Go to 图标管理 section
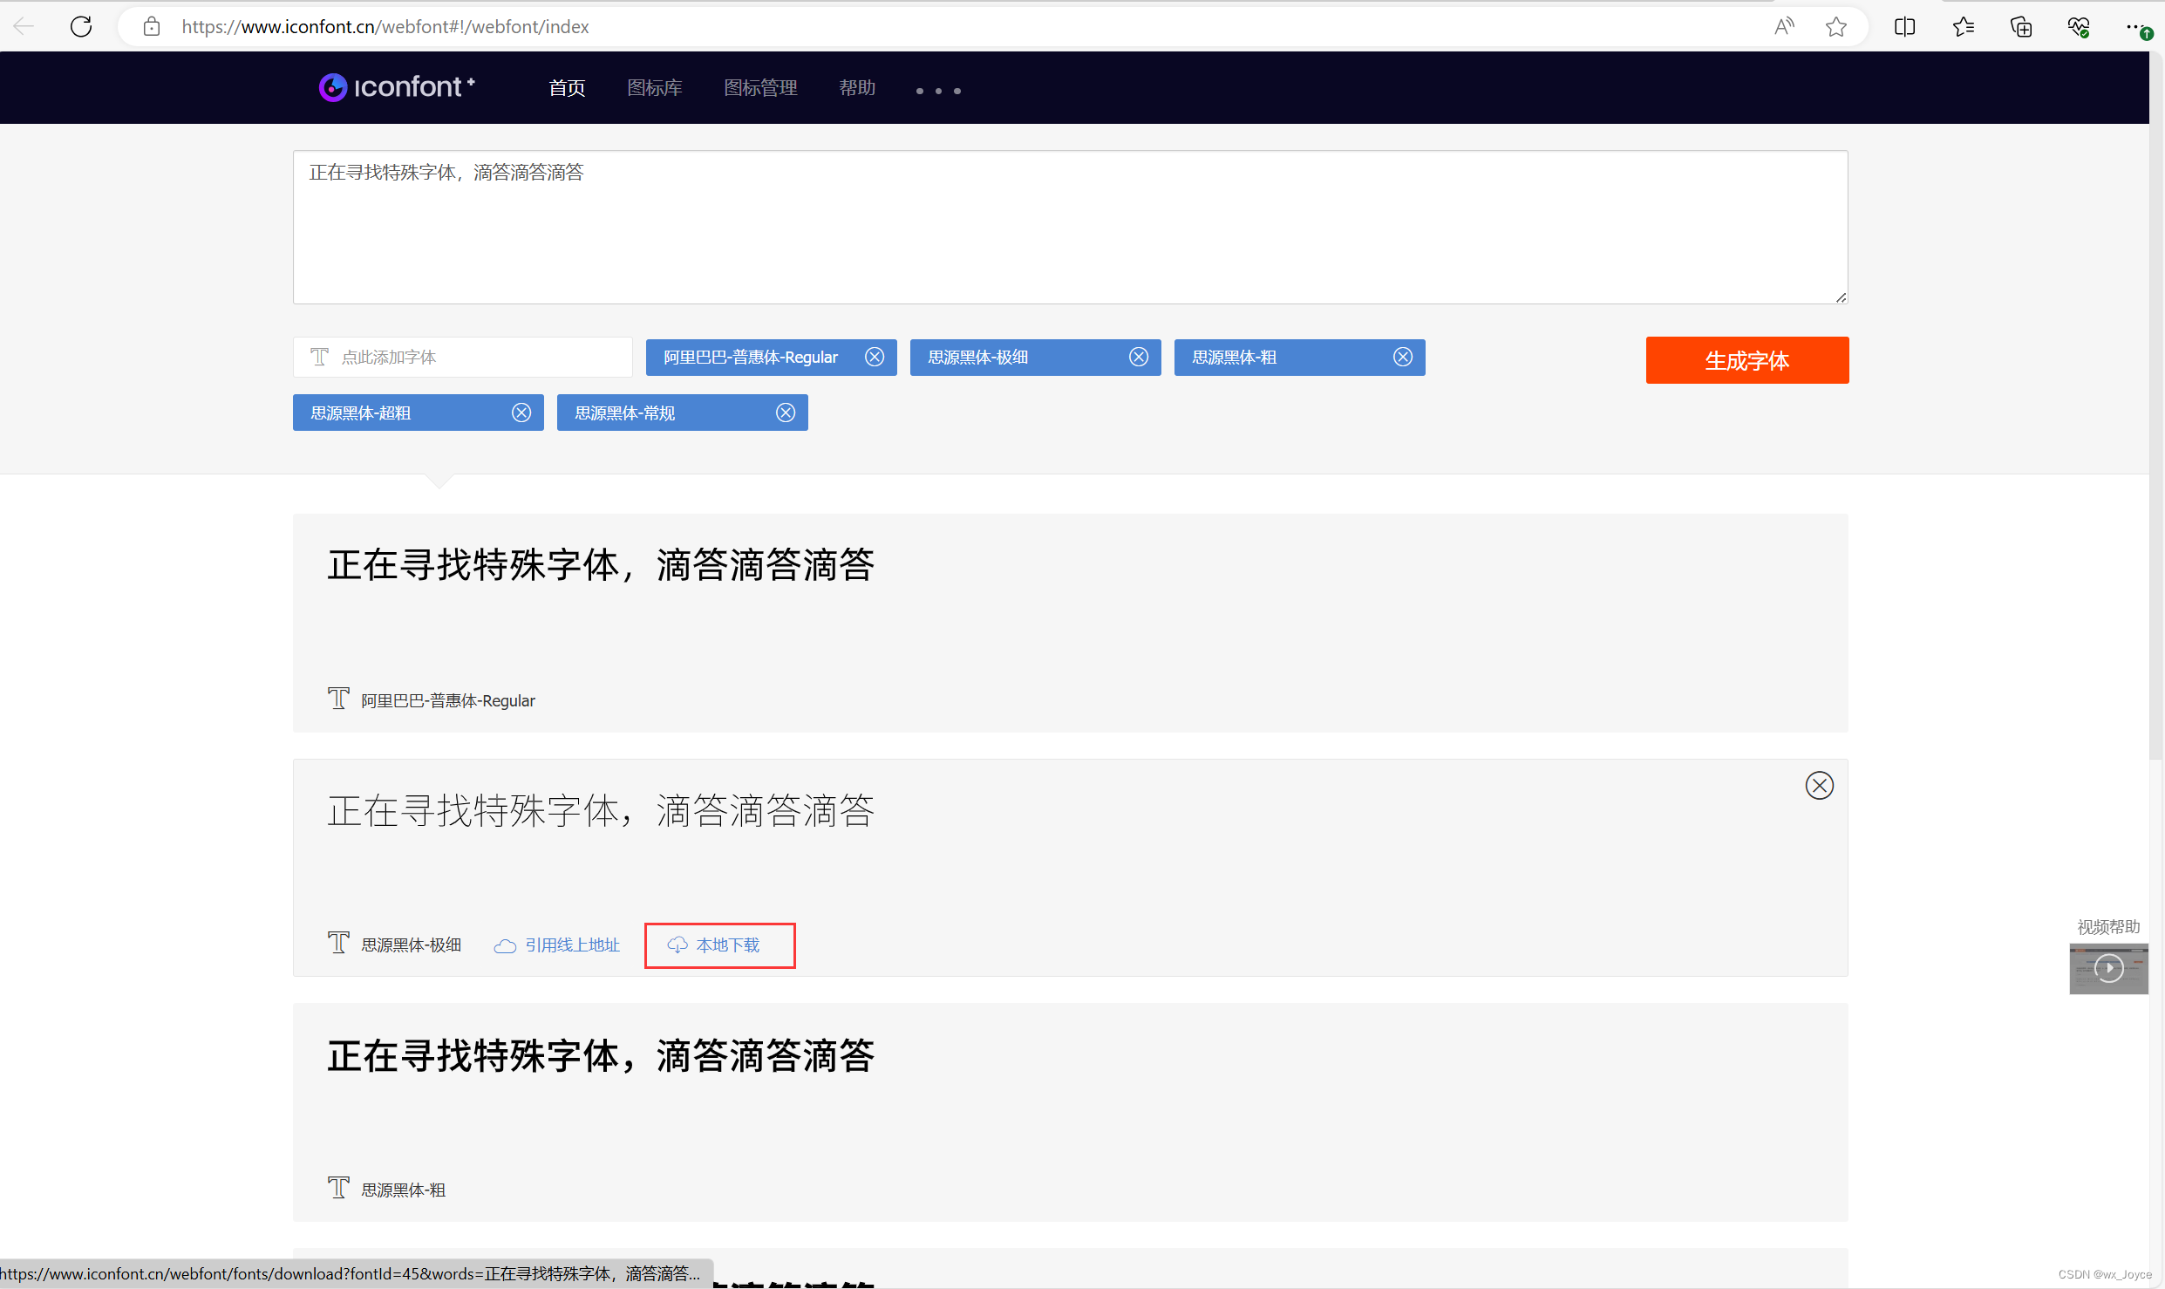 click(x=760, y=88)
